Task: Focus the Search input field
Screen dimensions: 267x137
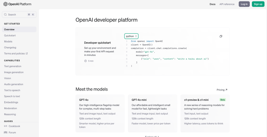Action: tap(19, 15)
